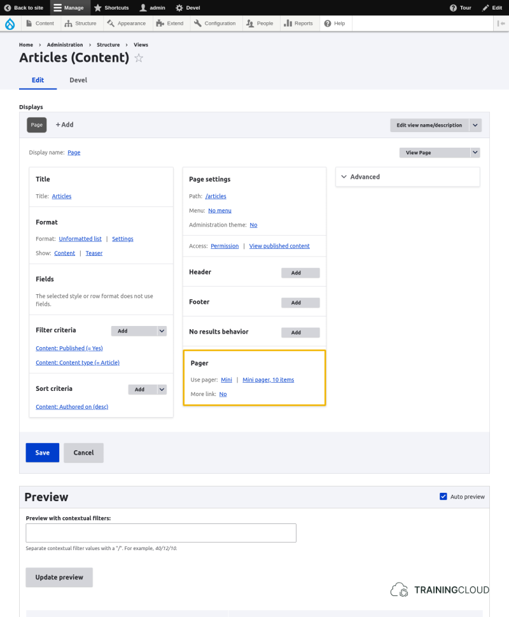Add page to shortcuts with star icon
Screen dimensions: 509x617
(139, 58)
